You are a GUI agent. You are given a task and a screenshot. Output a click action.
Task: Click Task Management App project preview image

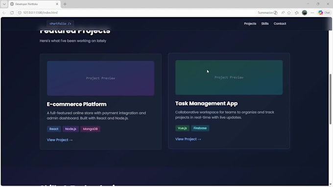point(229,77)
